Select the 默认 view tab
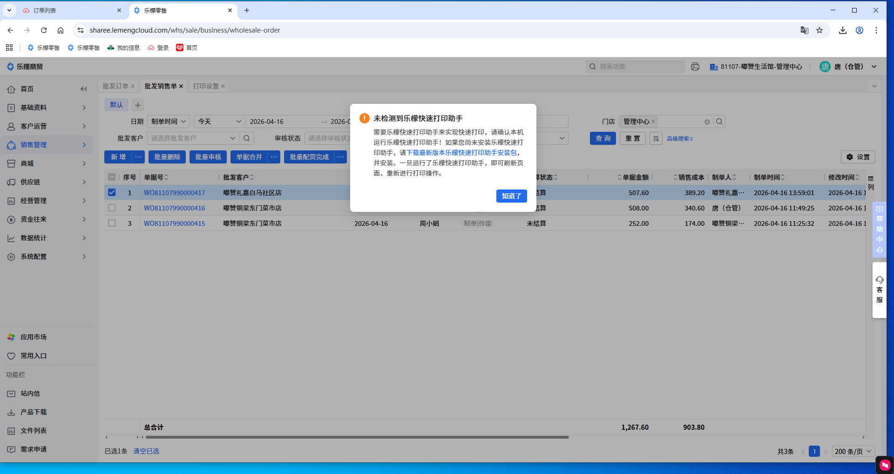894x474 pixels. click(116, 105)
